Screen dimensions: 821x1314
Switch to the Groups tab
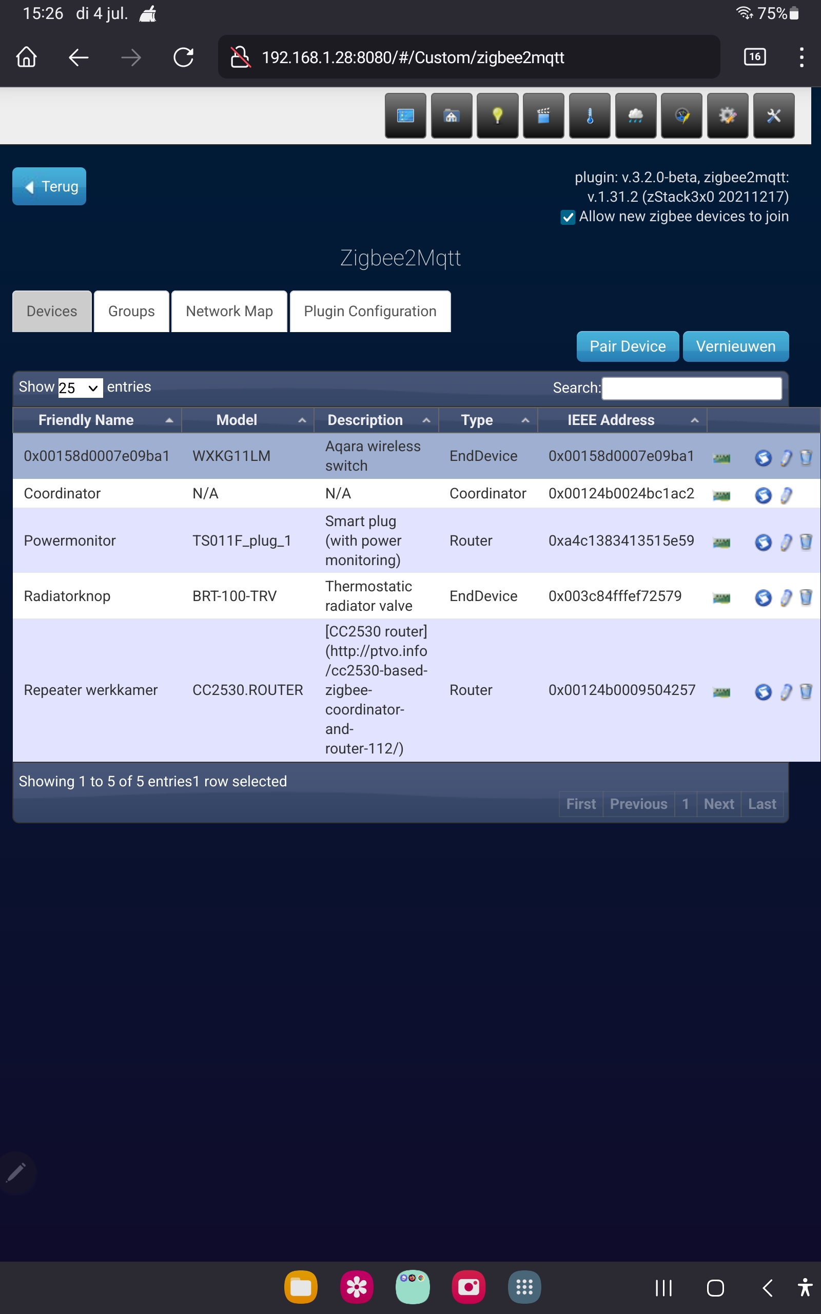[x=131, y=311]
